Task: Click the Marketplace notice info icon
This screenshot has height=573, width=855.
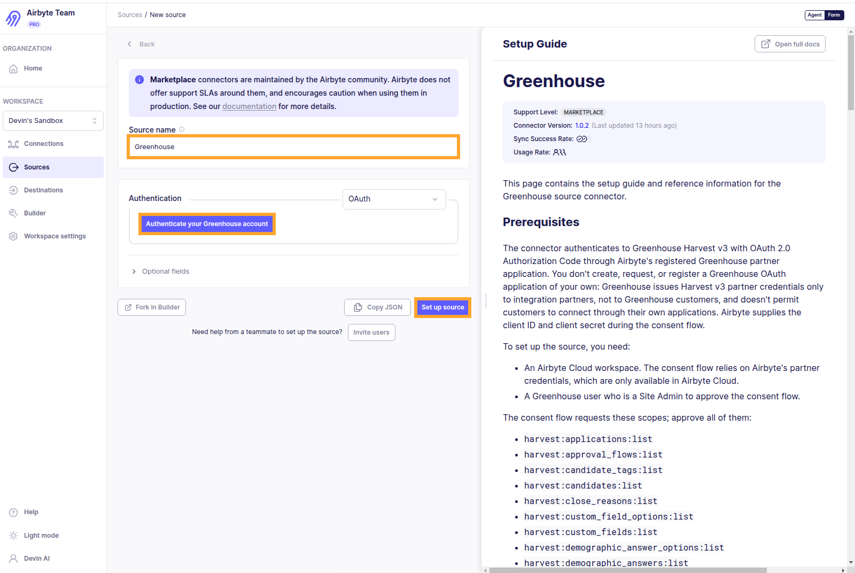Action: (139, 80)
